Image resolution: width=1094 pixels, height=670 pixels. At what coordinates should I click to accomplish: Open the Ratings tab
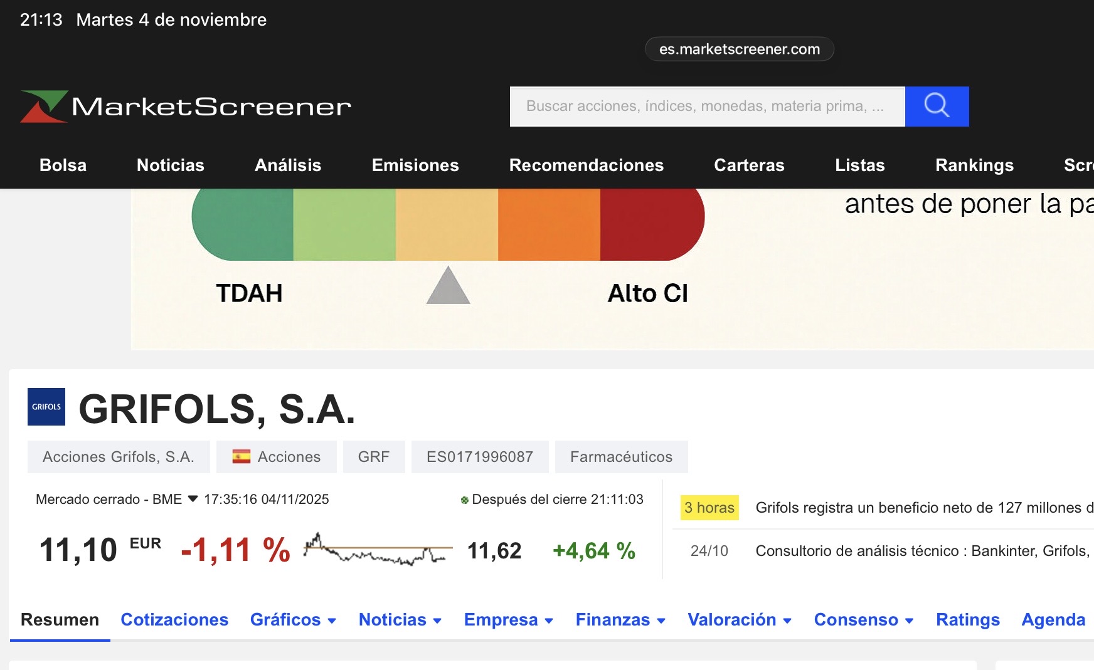[x=967, y=619]
